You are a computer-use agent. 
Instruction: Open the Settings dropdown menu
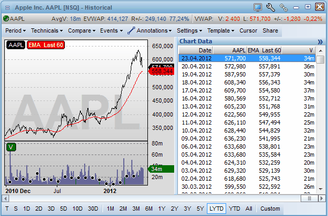[x=190, y=30]
